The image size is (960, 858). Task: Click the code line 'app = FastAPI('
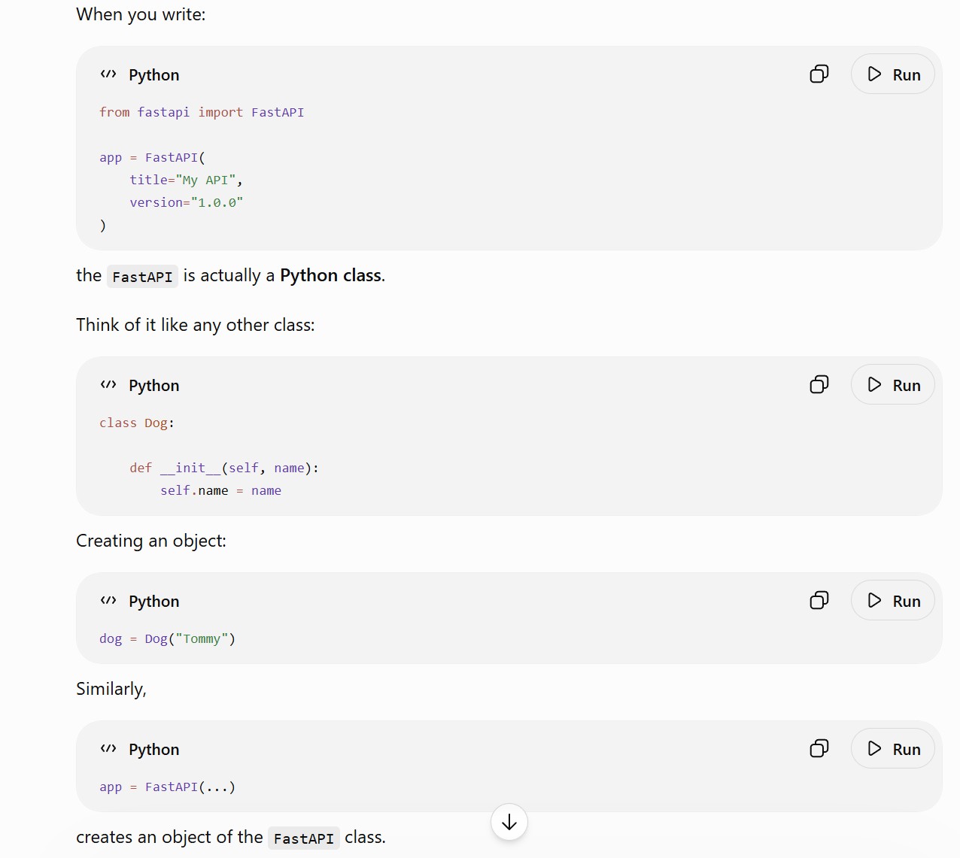coord(152,157)
